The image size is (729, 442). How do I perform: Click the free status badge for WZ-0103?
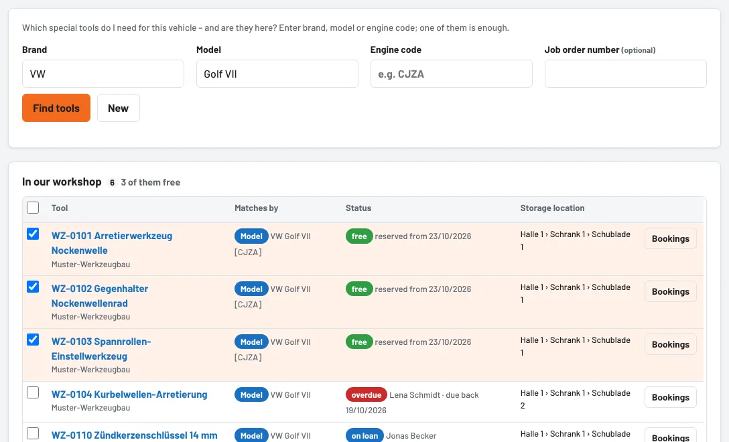[359, 342]
